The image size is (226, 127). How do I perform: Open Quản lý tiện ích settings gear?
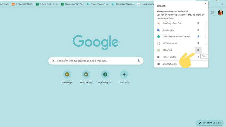coord(159,64)
